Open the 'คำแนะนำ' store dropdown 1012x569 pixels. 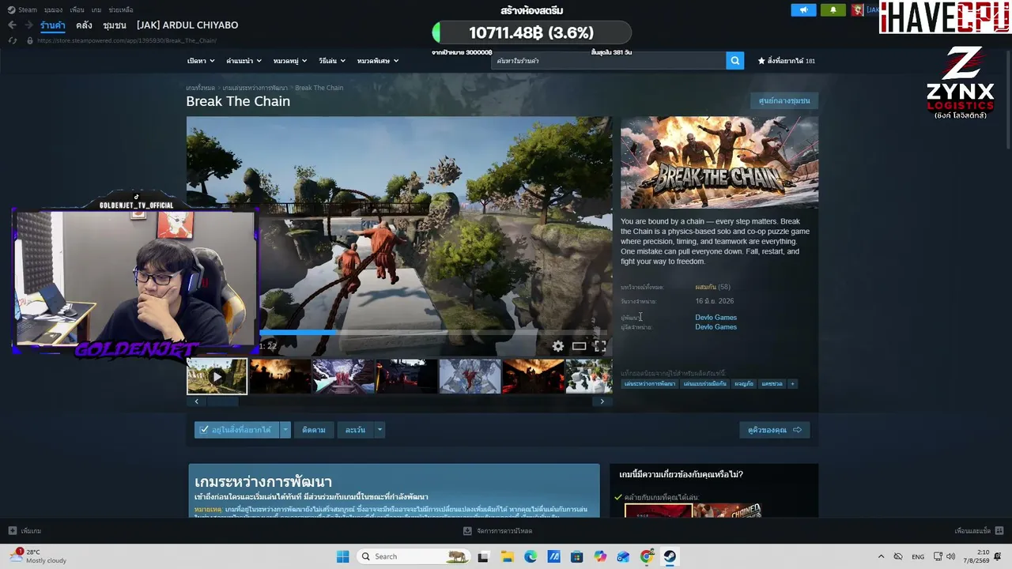pos(243,61)
